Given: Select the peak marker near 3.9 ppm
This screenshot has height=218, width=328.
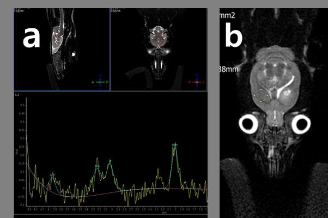Looking at the screenshot, I should coord(52,174).
